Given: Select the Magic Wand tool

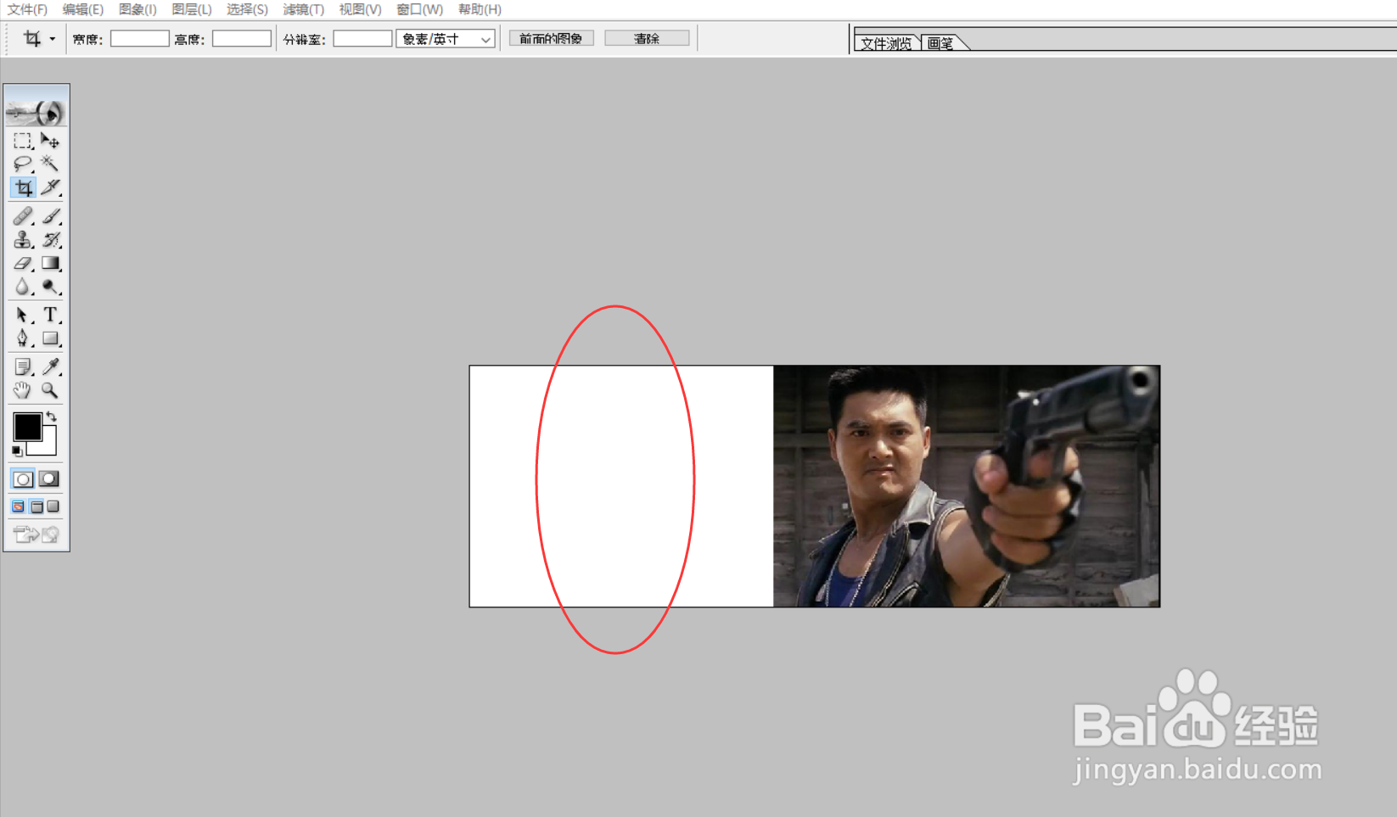Looking at the screenshot, I should pos(50,164).
